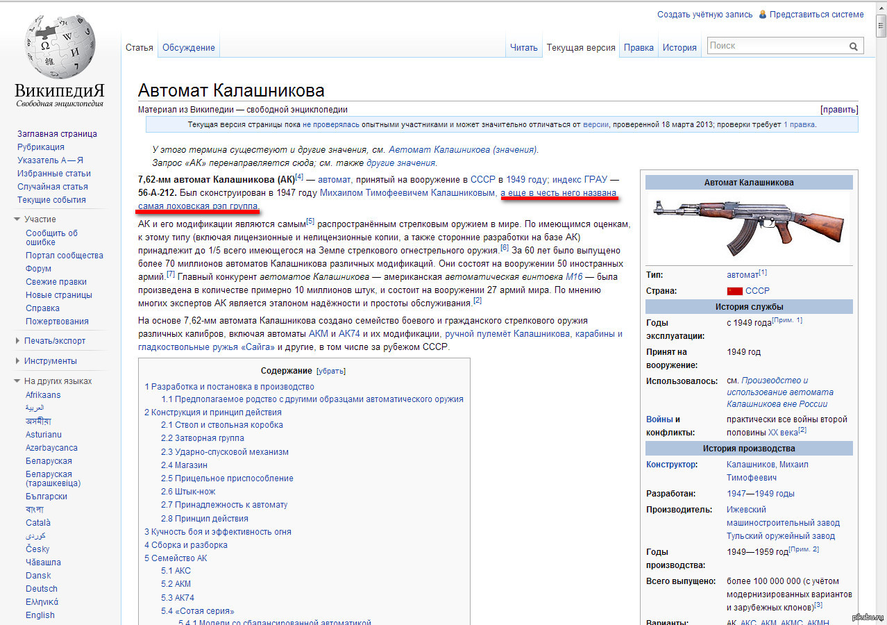The width and height of the screenshot is (887, 625).
Task: Hide the table of contents with убрать
Action: click(x=330, y=371)
